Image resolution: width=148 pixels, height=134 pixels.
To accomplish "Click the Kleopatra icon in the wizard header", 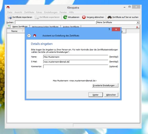I will 35,36.
